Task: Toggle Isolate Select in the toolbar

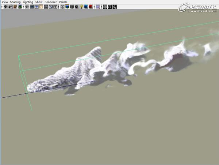Action: [98, 7]
